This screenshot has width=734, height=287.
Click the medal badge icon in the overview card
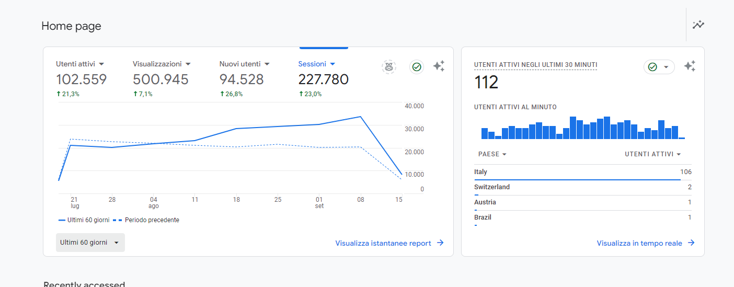tap(388, 66)
